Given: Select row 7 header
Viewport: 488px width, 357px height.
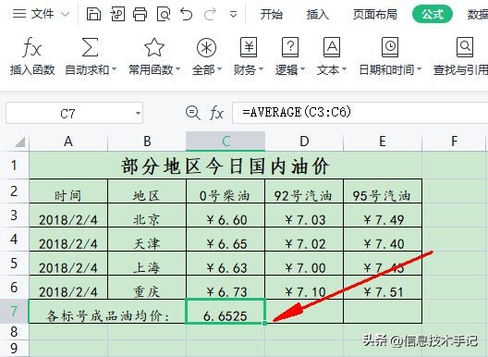Looking at the screenshot, I should click(14, 311).
